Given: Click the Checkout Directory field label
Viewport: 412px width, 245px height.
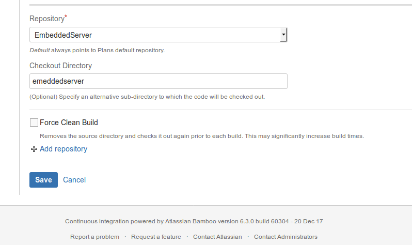Looking at the screenshot, I should tap(61, 66).
